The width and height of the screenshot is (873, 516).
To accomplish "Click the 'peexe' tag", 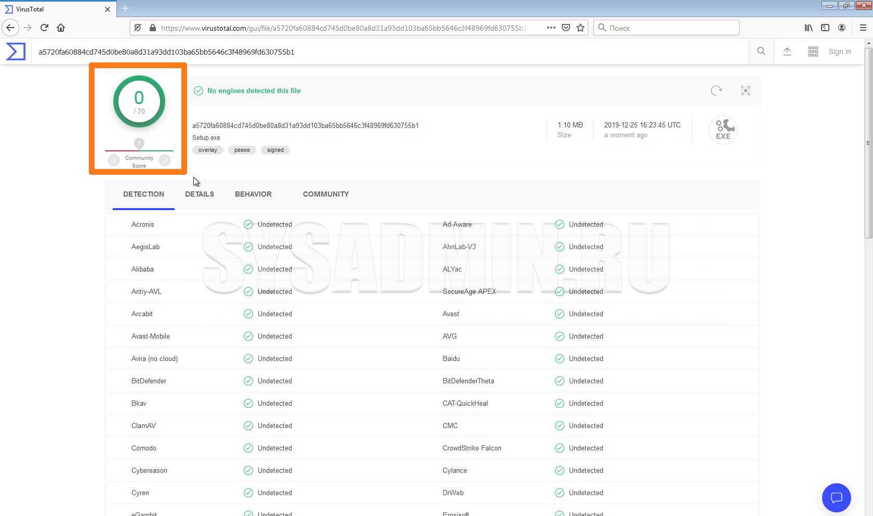I will [x=242, y=150].
